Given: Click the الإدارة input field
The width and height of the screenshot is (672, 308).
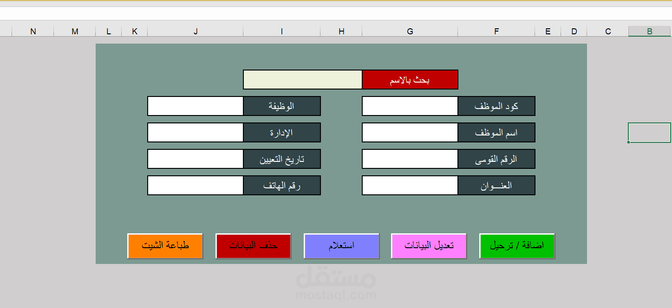Looking at the screenshot, I should click(195, 133).
